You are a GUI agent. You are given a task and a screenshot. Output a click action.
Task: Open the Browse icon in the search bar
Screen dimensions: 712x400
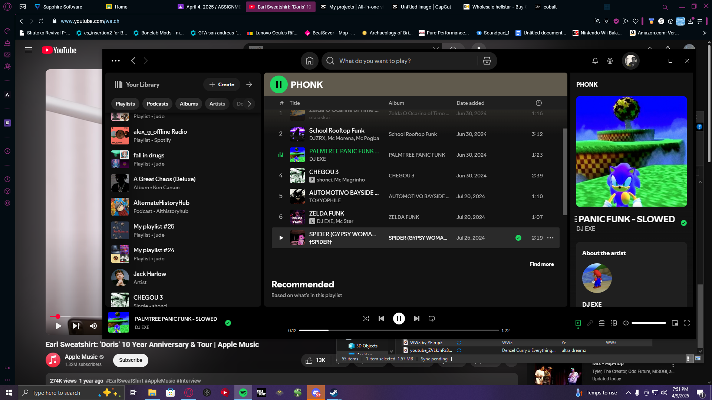tap(487, 61)
